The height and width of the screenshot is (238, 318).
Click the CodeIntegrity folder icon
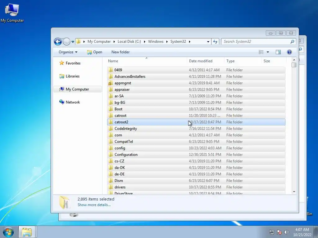tap(111, 129)
